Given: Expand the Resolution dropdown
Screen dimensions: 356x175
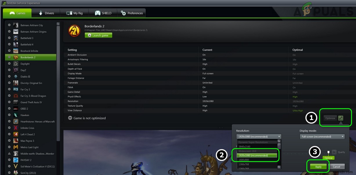Looking at the screenshot, I should (x=259, y=137).
